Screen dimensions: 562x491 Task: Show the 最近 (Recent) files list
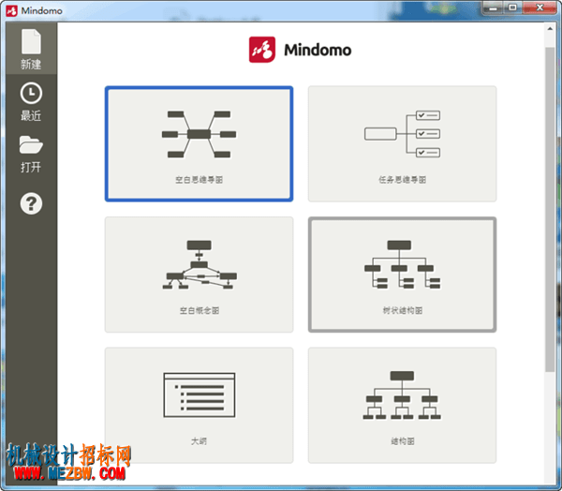[31, 101]
